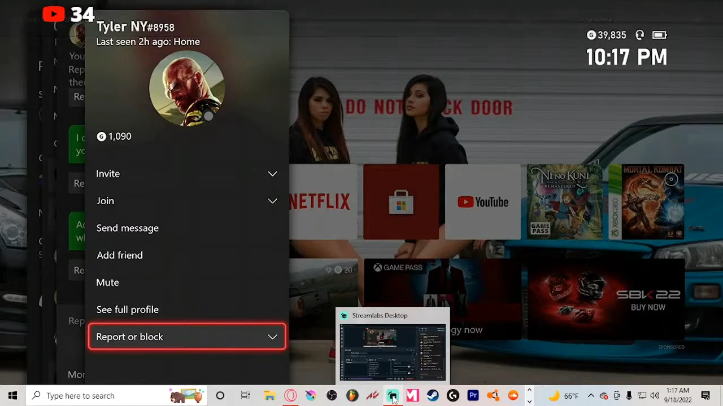Viewport: 723px width, 406px height.
Task: Open the Microsoft Store tile
Action: click(x=401, y=202)
